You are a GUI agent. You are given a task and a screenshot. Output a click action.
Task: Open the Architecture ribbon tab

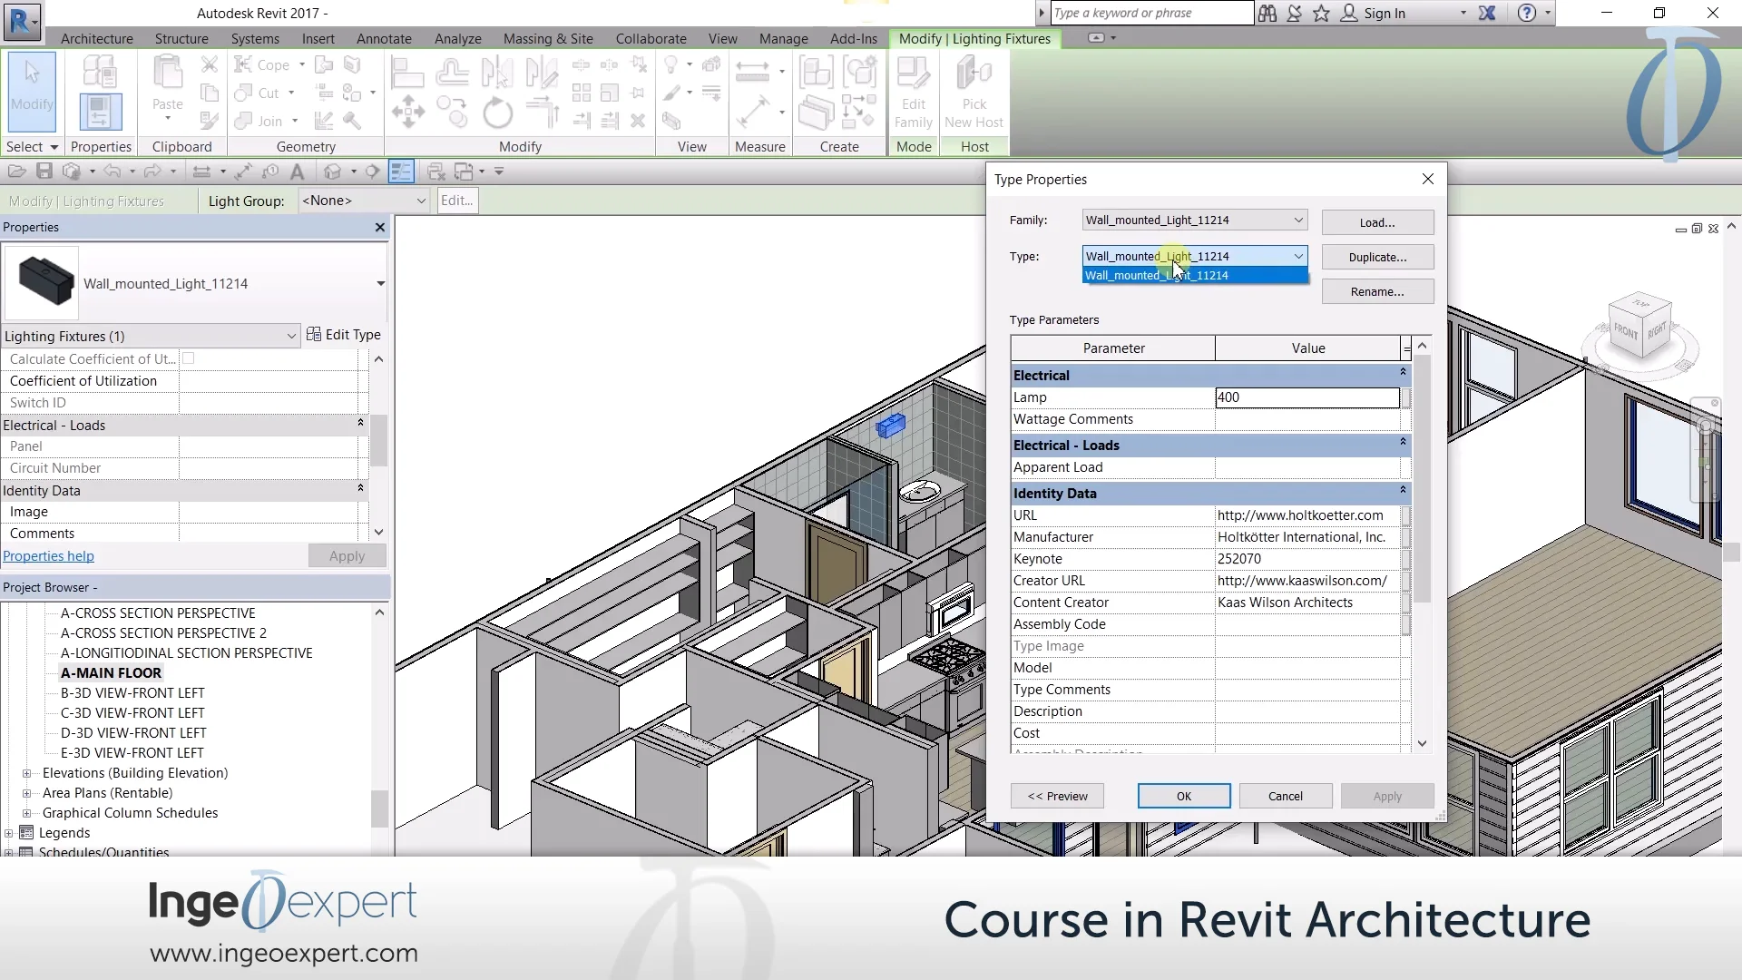[96, 39]
